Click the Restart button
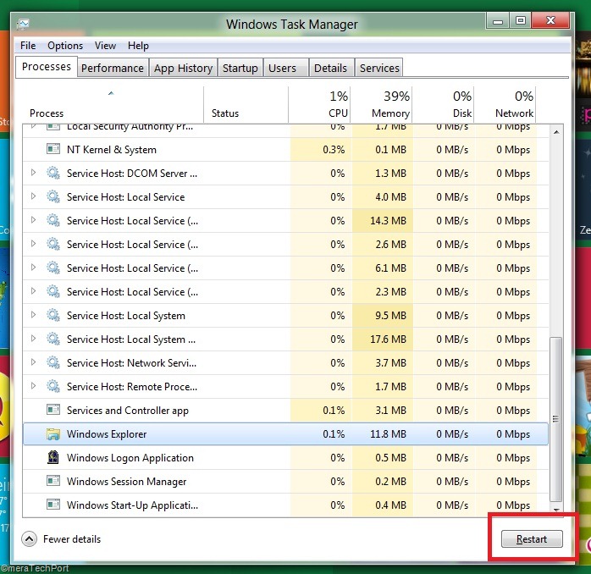This screenshot has width=591, height=574. (532, 539)
